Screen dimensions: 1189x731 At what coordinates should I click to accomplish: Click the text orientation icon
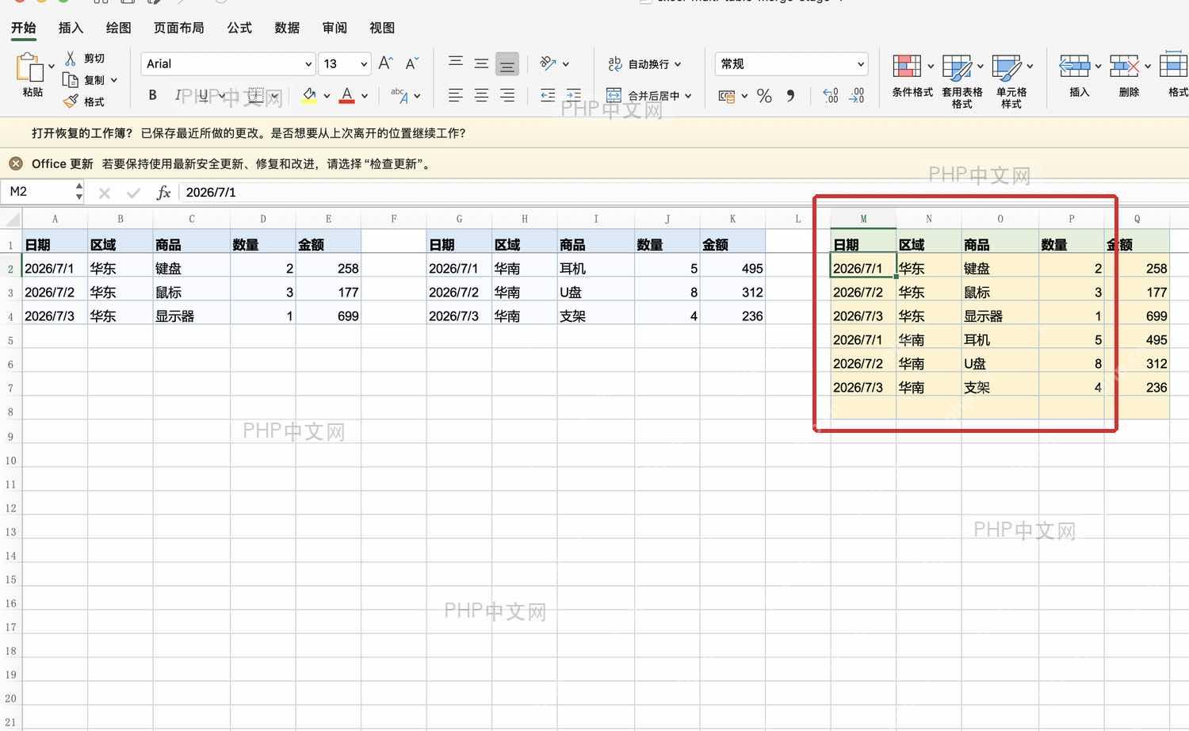point(548,63)
